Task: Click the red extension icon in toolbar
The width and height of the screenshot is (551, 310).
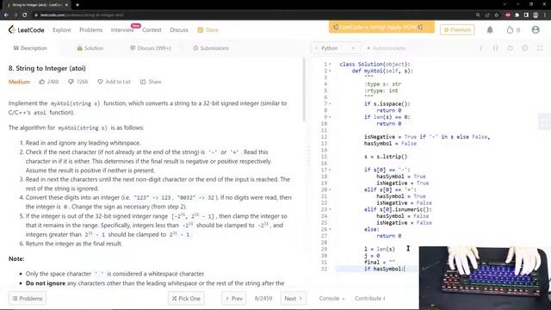Action: [x=508, y=15]
